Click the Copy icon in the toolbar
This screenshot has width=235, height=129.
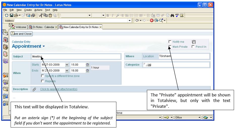[x=45, y=15]
